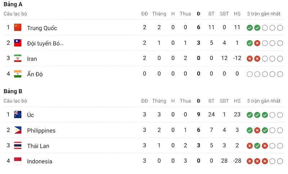The image size is (288, 174).
Task: Click the China flag icon
Action: (18, 27)
